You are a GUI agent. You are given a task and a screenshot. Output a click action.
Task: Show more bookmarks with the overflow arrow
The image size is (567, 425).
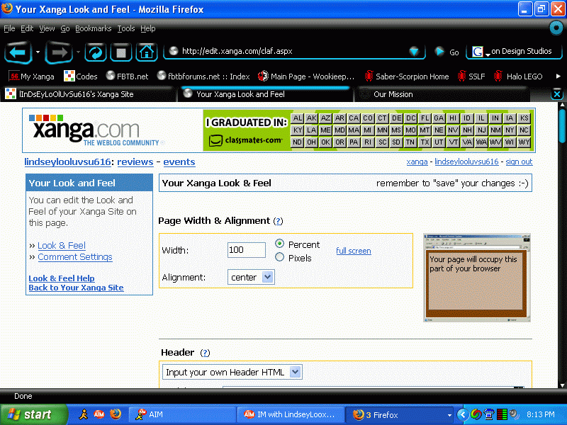coord(558,76)
